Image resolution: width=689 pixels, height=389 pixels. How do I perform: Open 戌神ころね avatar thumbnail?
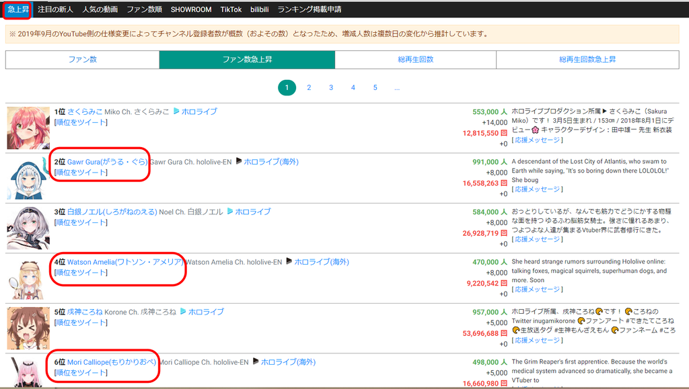pyautogui.click(x=28, y=328)
